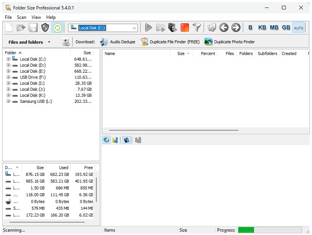Open the Help menu

point(51,17)
